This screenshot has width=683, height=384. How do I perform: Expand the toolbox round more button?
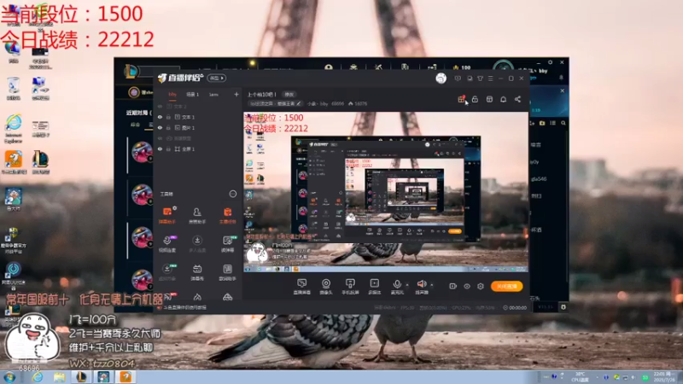click(233, 194)
